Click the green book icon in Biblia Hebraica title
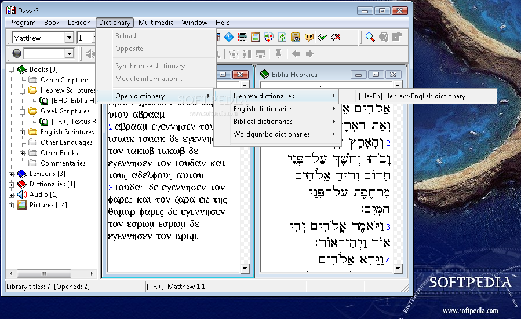 (264, 74)
